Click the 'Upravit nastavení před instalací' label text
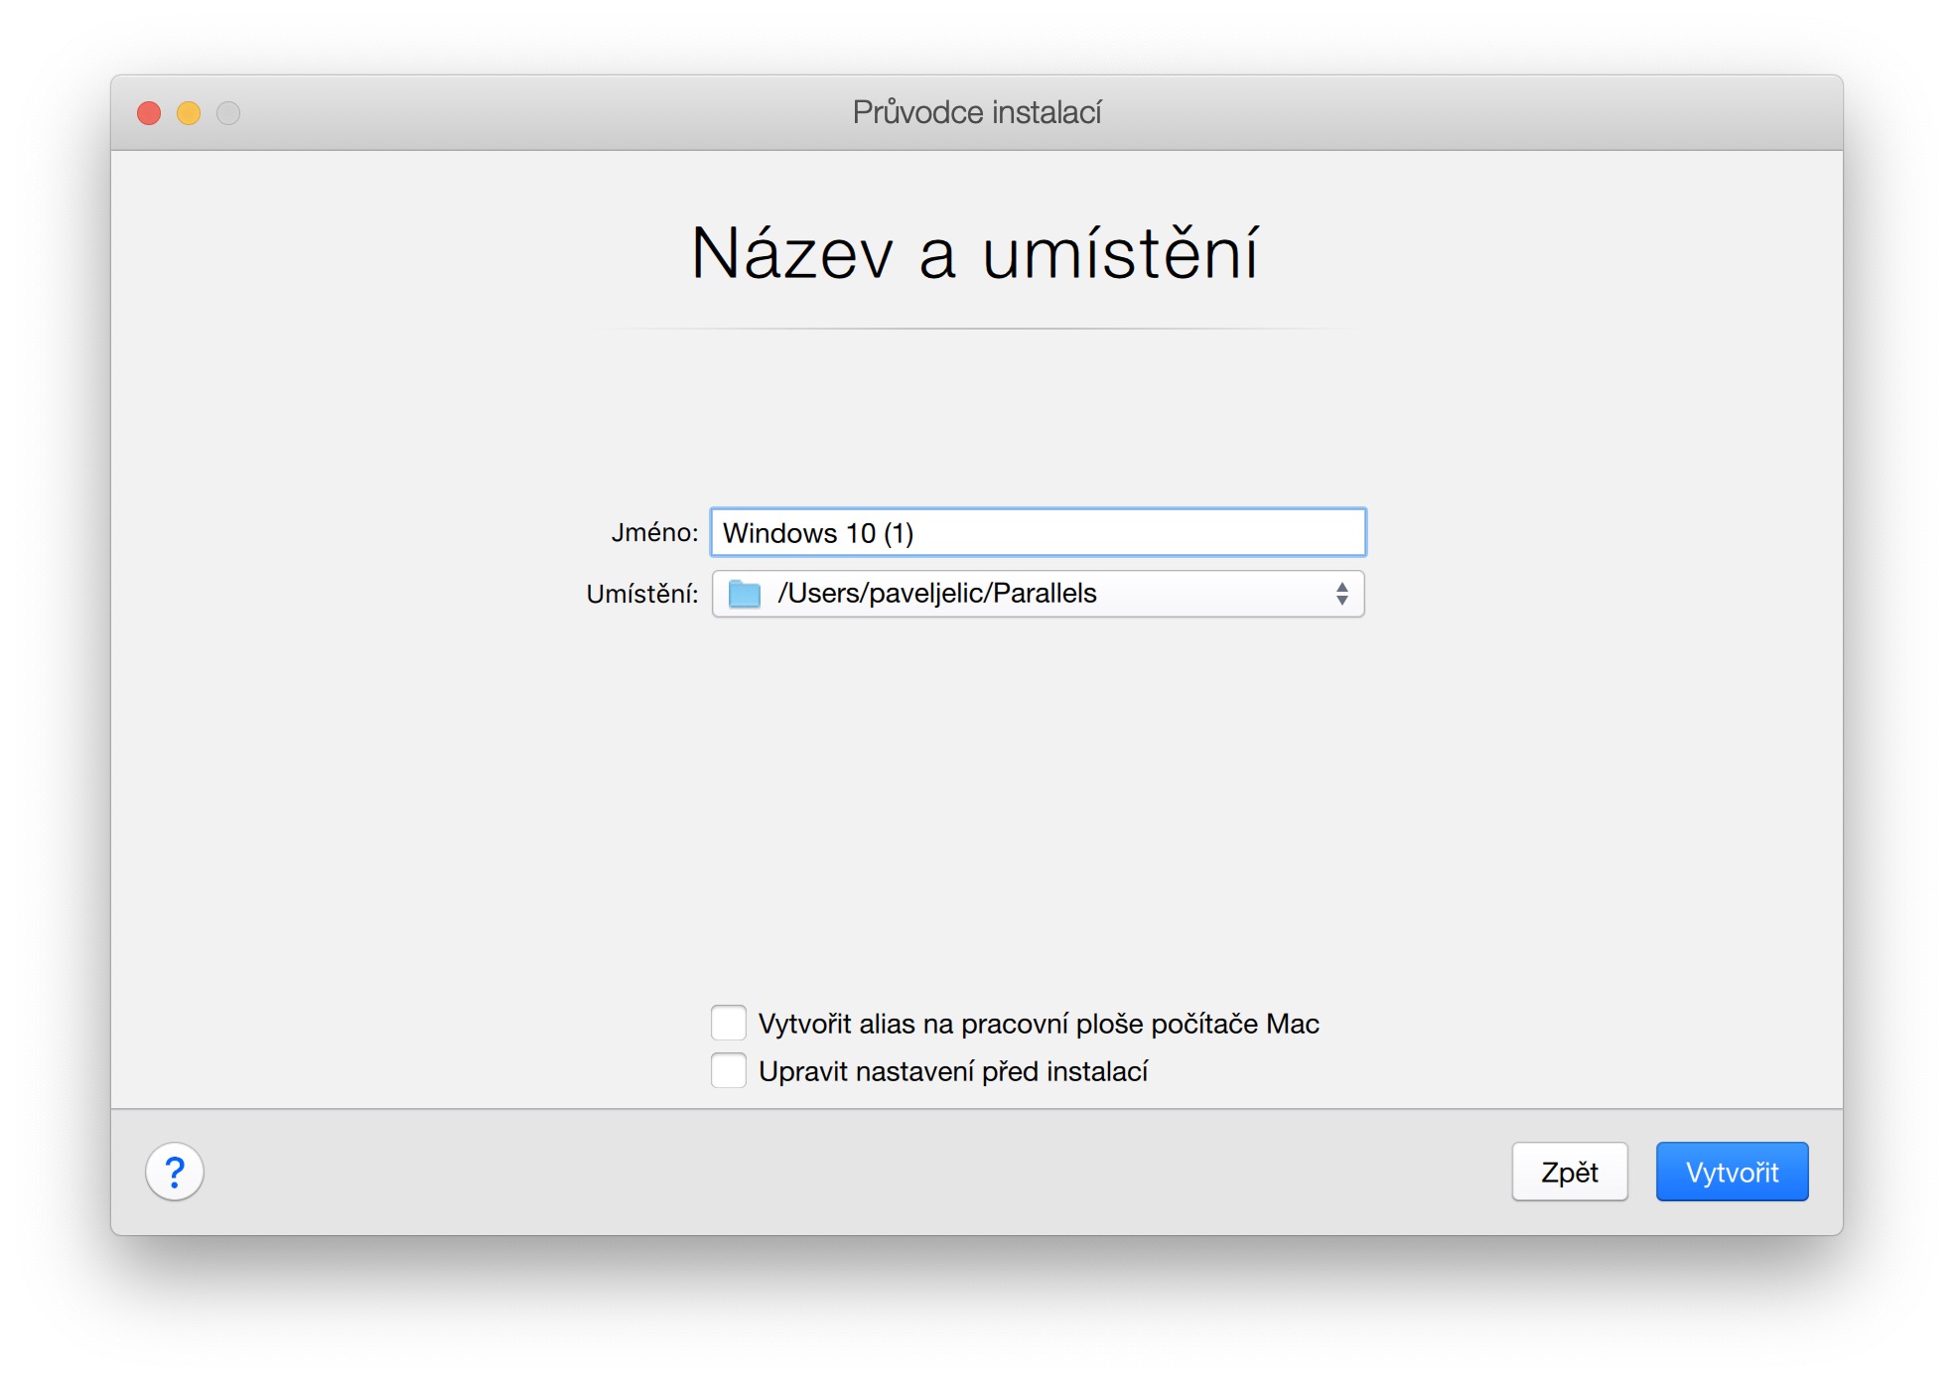1954x1382 pixels. [953, 1071]
